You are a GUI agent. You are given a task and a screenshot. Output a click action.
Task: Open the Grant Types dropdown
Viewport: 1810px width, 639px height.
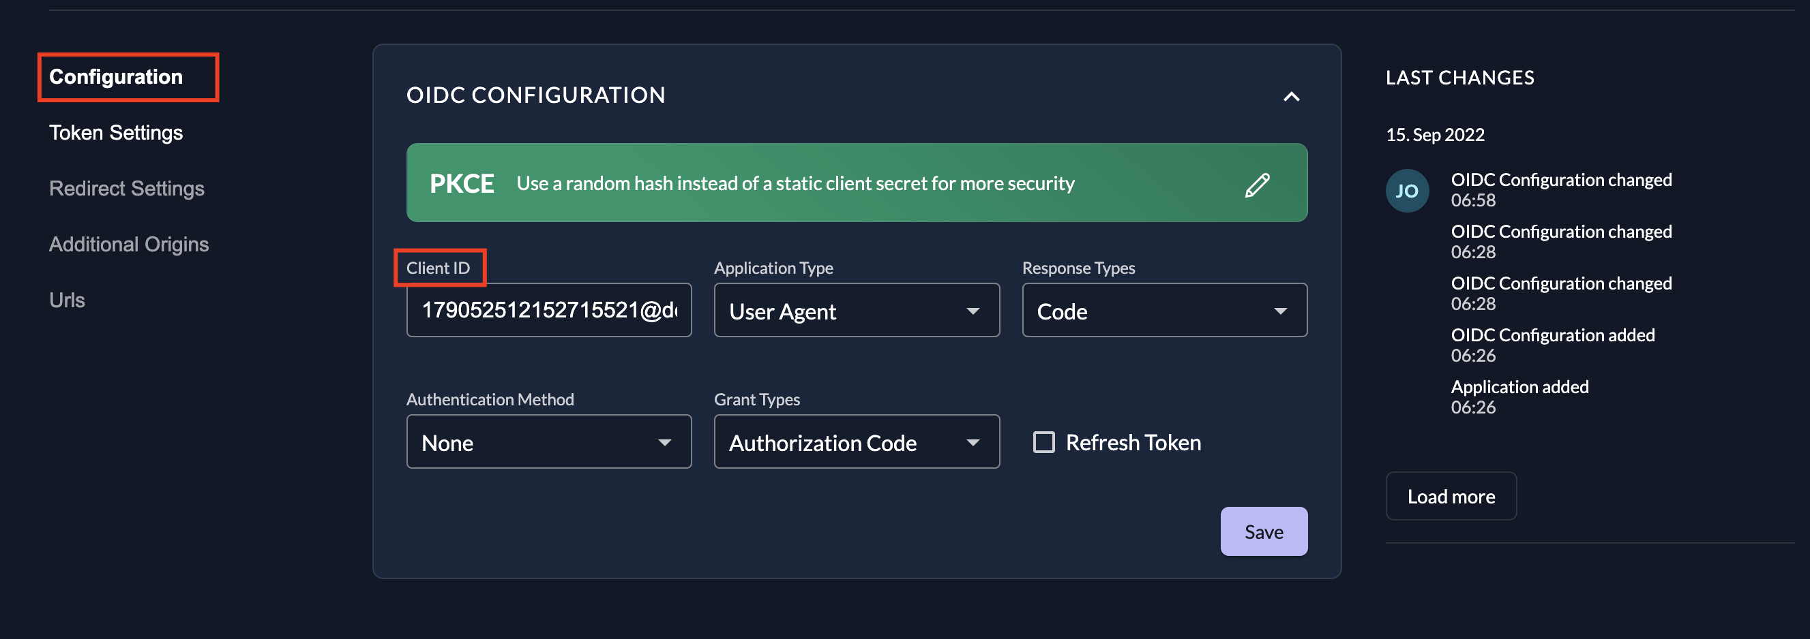tap(856, 442)
